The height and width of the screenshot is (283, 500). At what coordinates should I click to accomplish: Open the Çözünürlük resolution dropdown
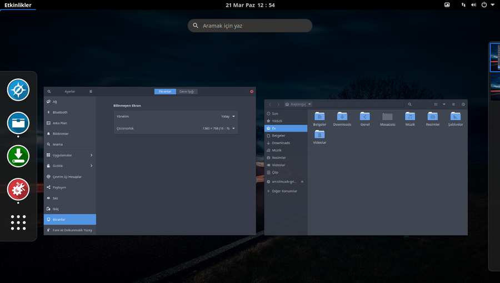[x=233, y=128]
